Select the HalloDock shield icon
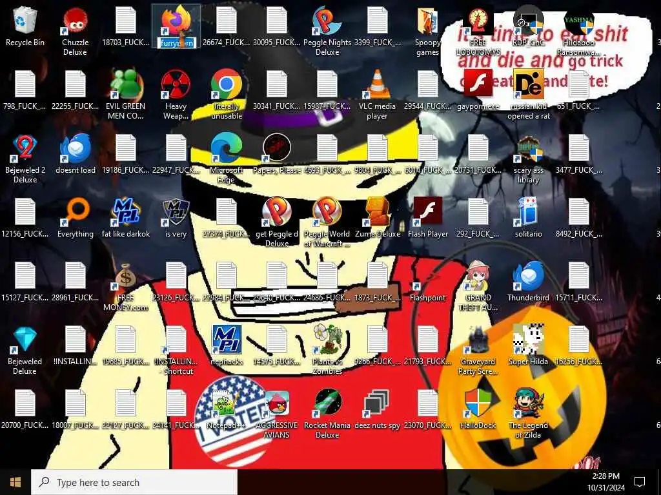The image size is (661, 495). [478, 403]
